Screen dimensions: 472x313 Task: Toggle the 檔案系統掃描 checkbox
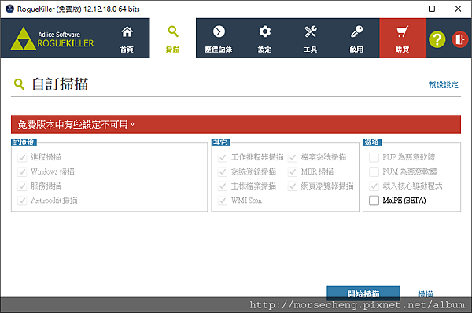click(x=293, y=157)
